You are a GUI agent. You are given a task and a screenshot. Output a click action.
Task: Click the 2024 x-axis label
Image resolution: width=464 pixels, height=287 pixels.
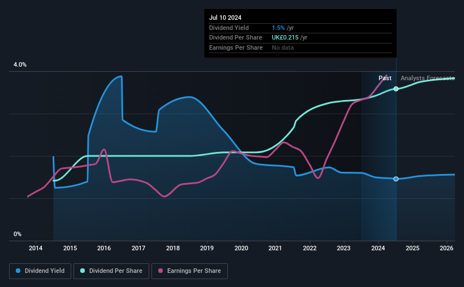[x=378, y=248]
